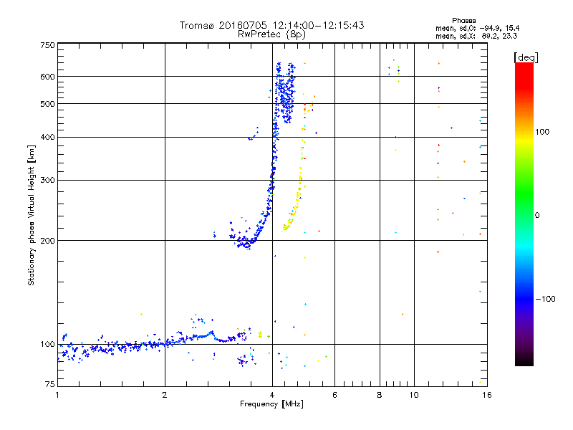Click the x-axis tick label '4'

click(272, 395)
